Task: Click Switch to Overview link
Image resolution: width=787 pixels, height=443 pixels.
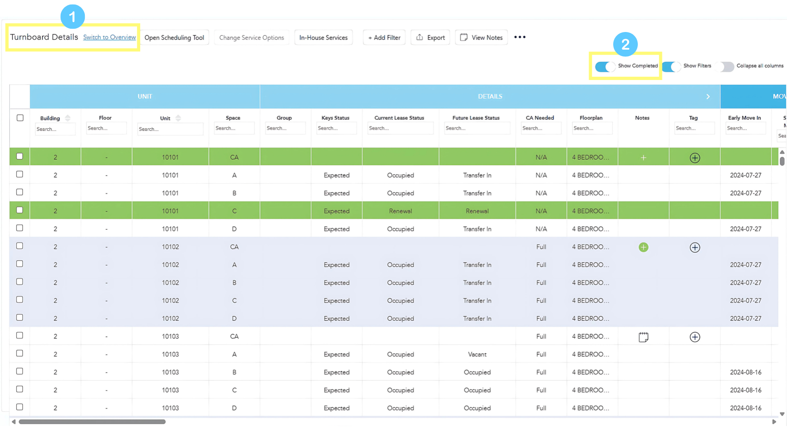Action: (x=109, y=37)
